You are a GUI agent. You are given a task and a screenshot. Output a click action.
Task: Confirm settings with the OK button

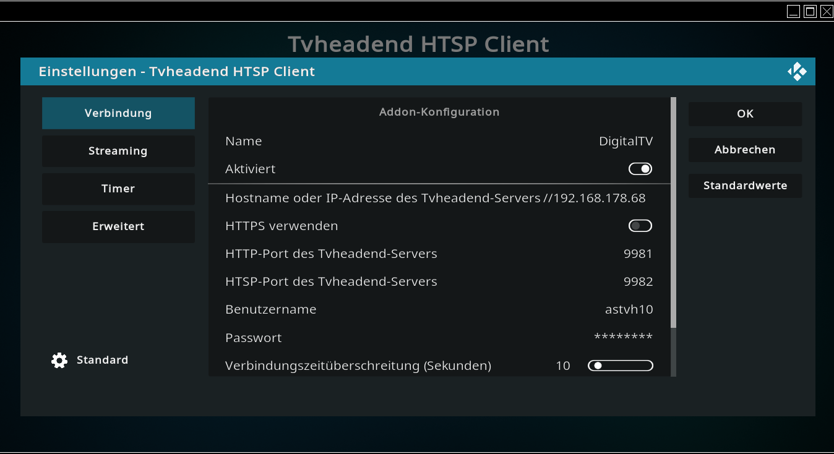click(745, 114)
